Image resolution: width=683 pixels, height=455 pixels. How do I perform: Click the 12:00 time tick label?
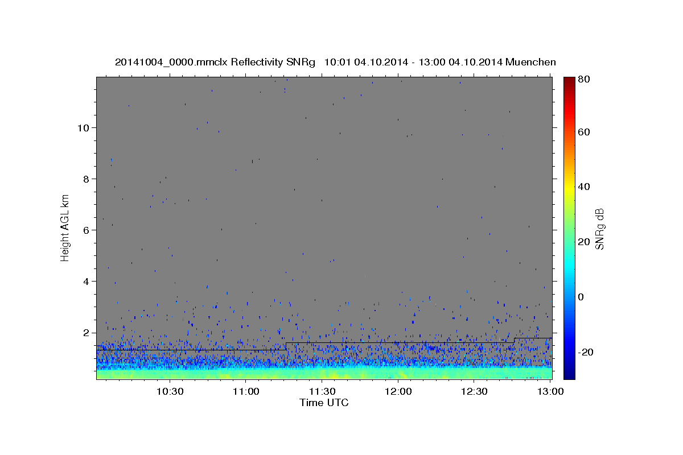tap(398, 391)
